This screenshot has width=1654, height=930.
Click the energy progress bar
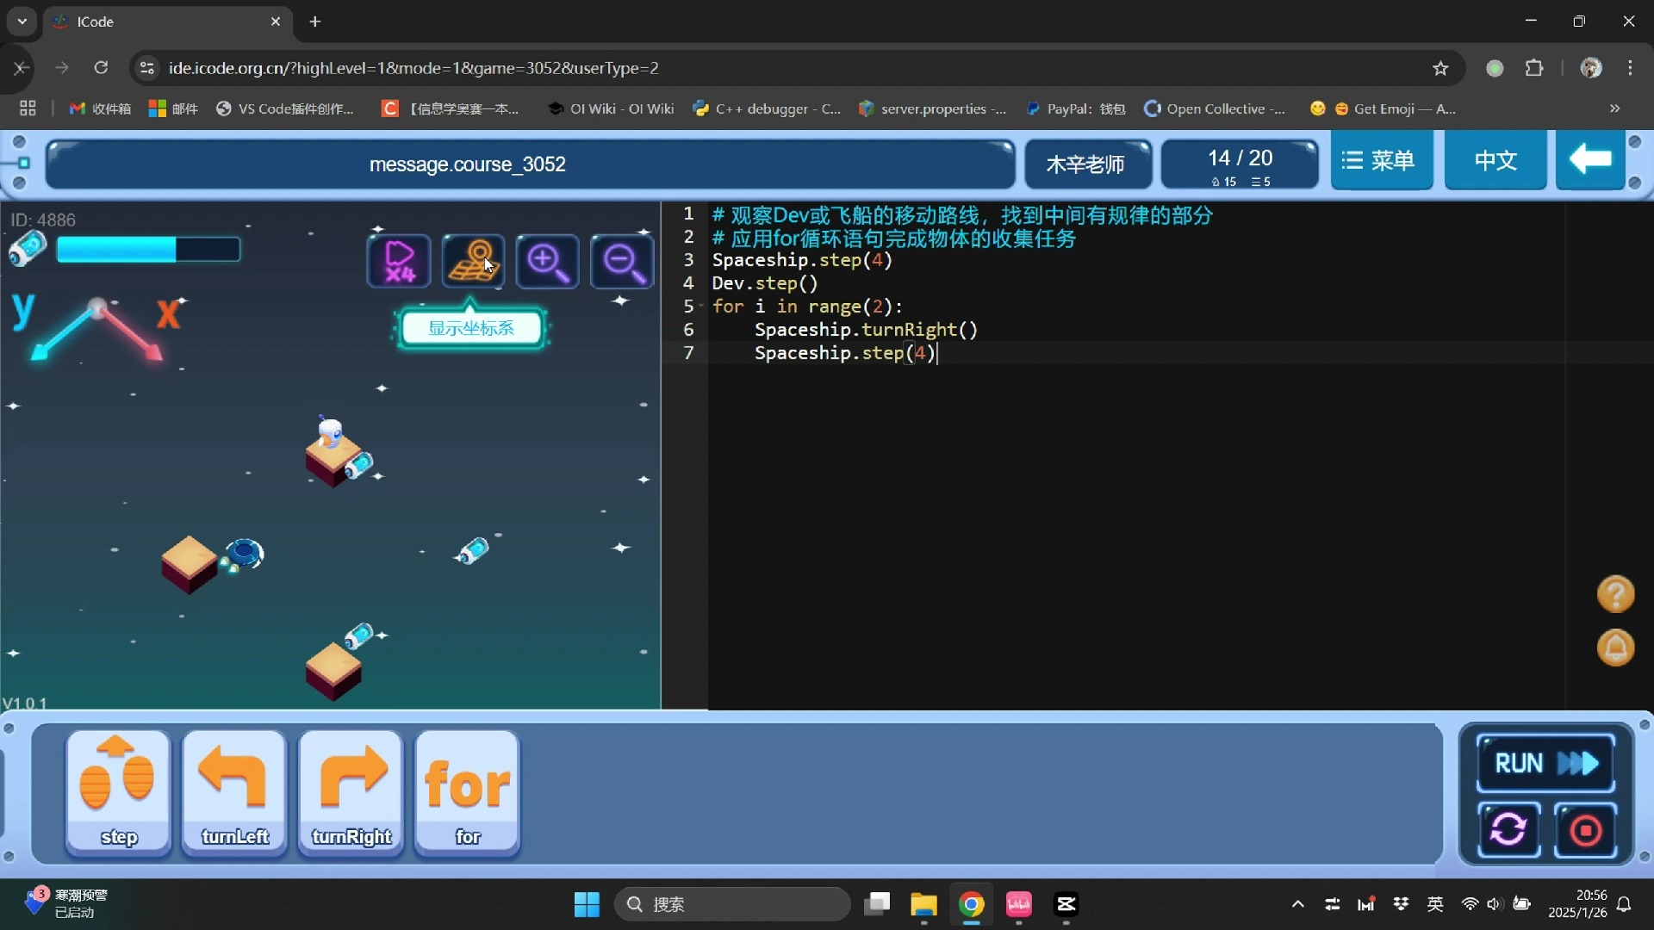[148, 250]
